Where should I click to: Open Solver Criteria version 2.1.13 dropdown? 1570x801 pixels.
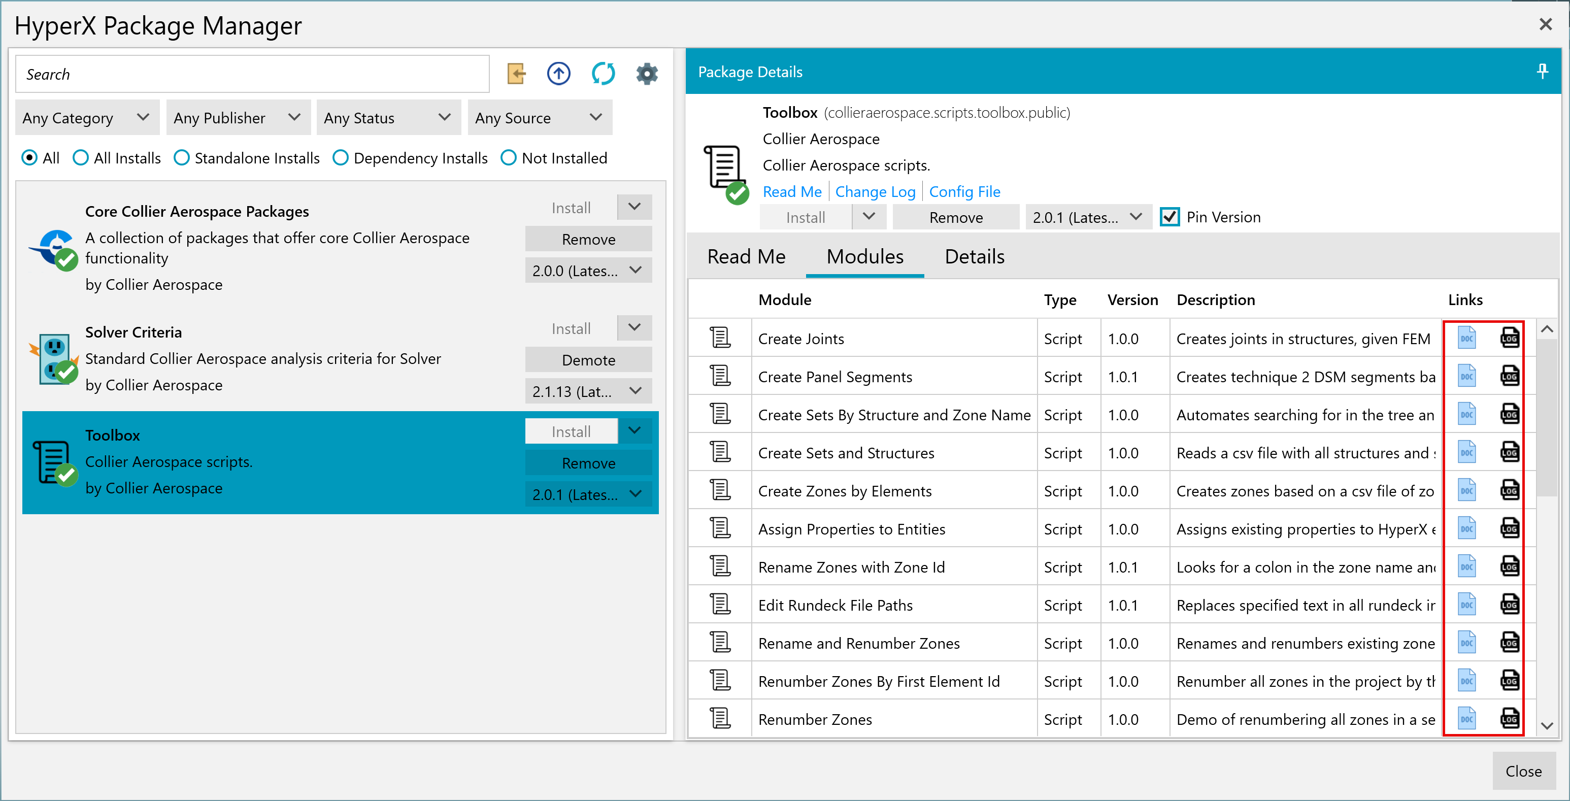[588, 391]
